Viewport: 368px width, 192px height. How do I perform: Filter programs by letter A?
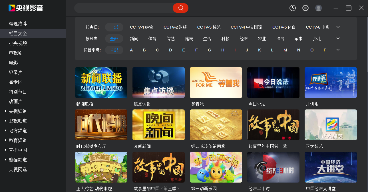(x=131, y=50)
